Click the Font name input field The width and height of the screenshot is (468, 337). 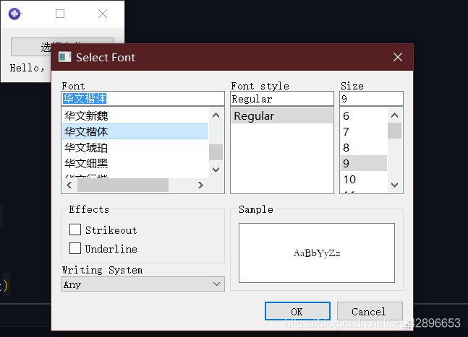pyautogui.click(x=142, y=99)
